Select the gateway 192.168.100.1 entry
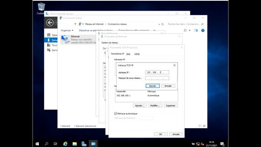Image resolution: width=261 pixels, height=147 pixels. [146, 96]
